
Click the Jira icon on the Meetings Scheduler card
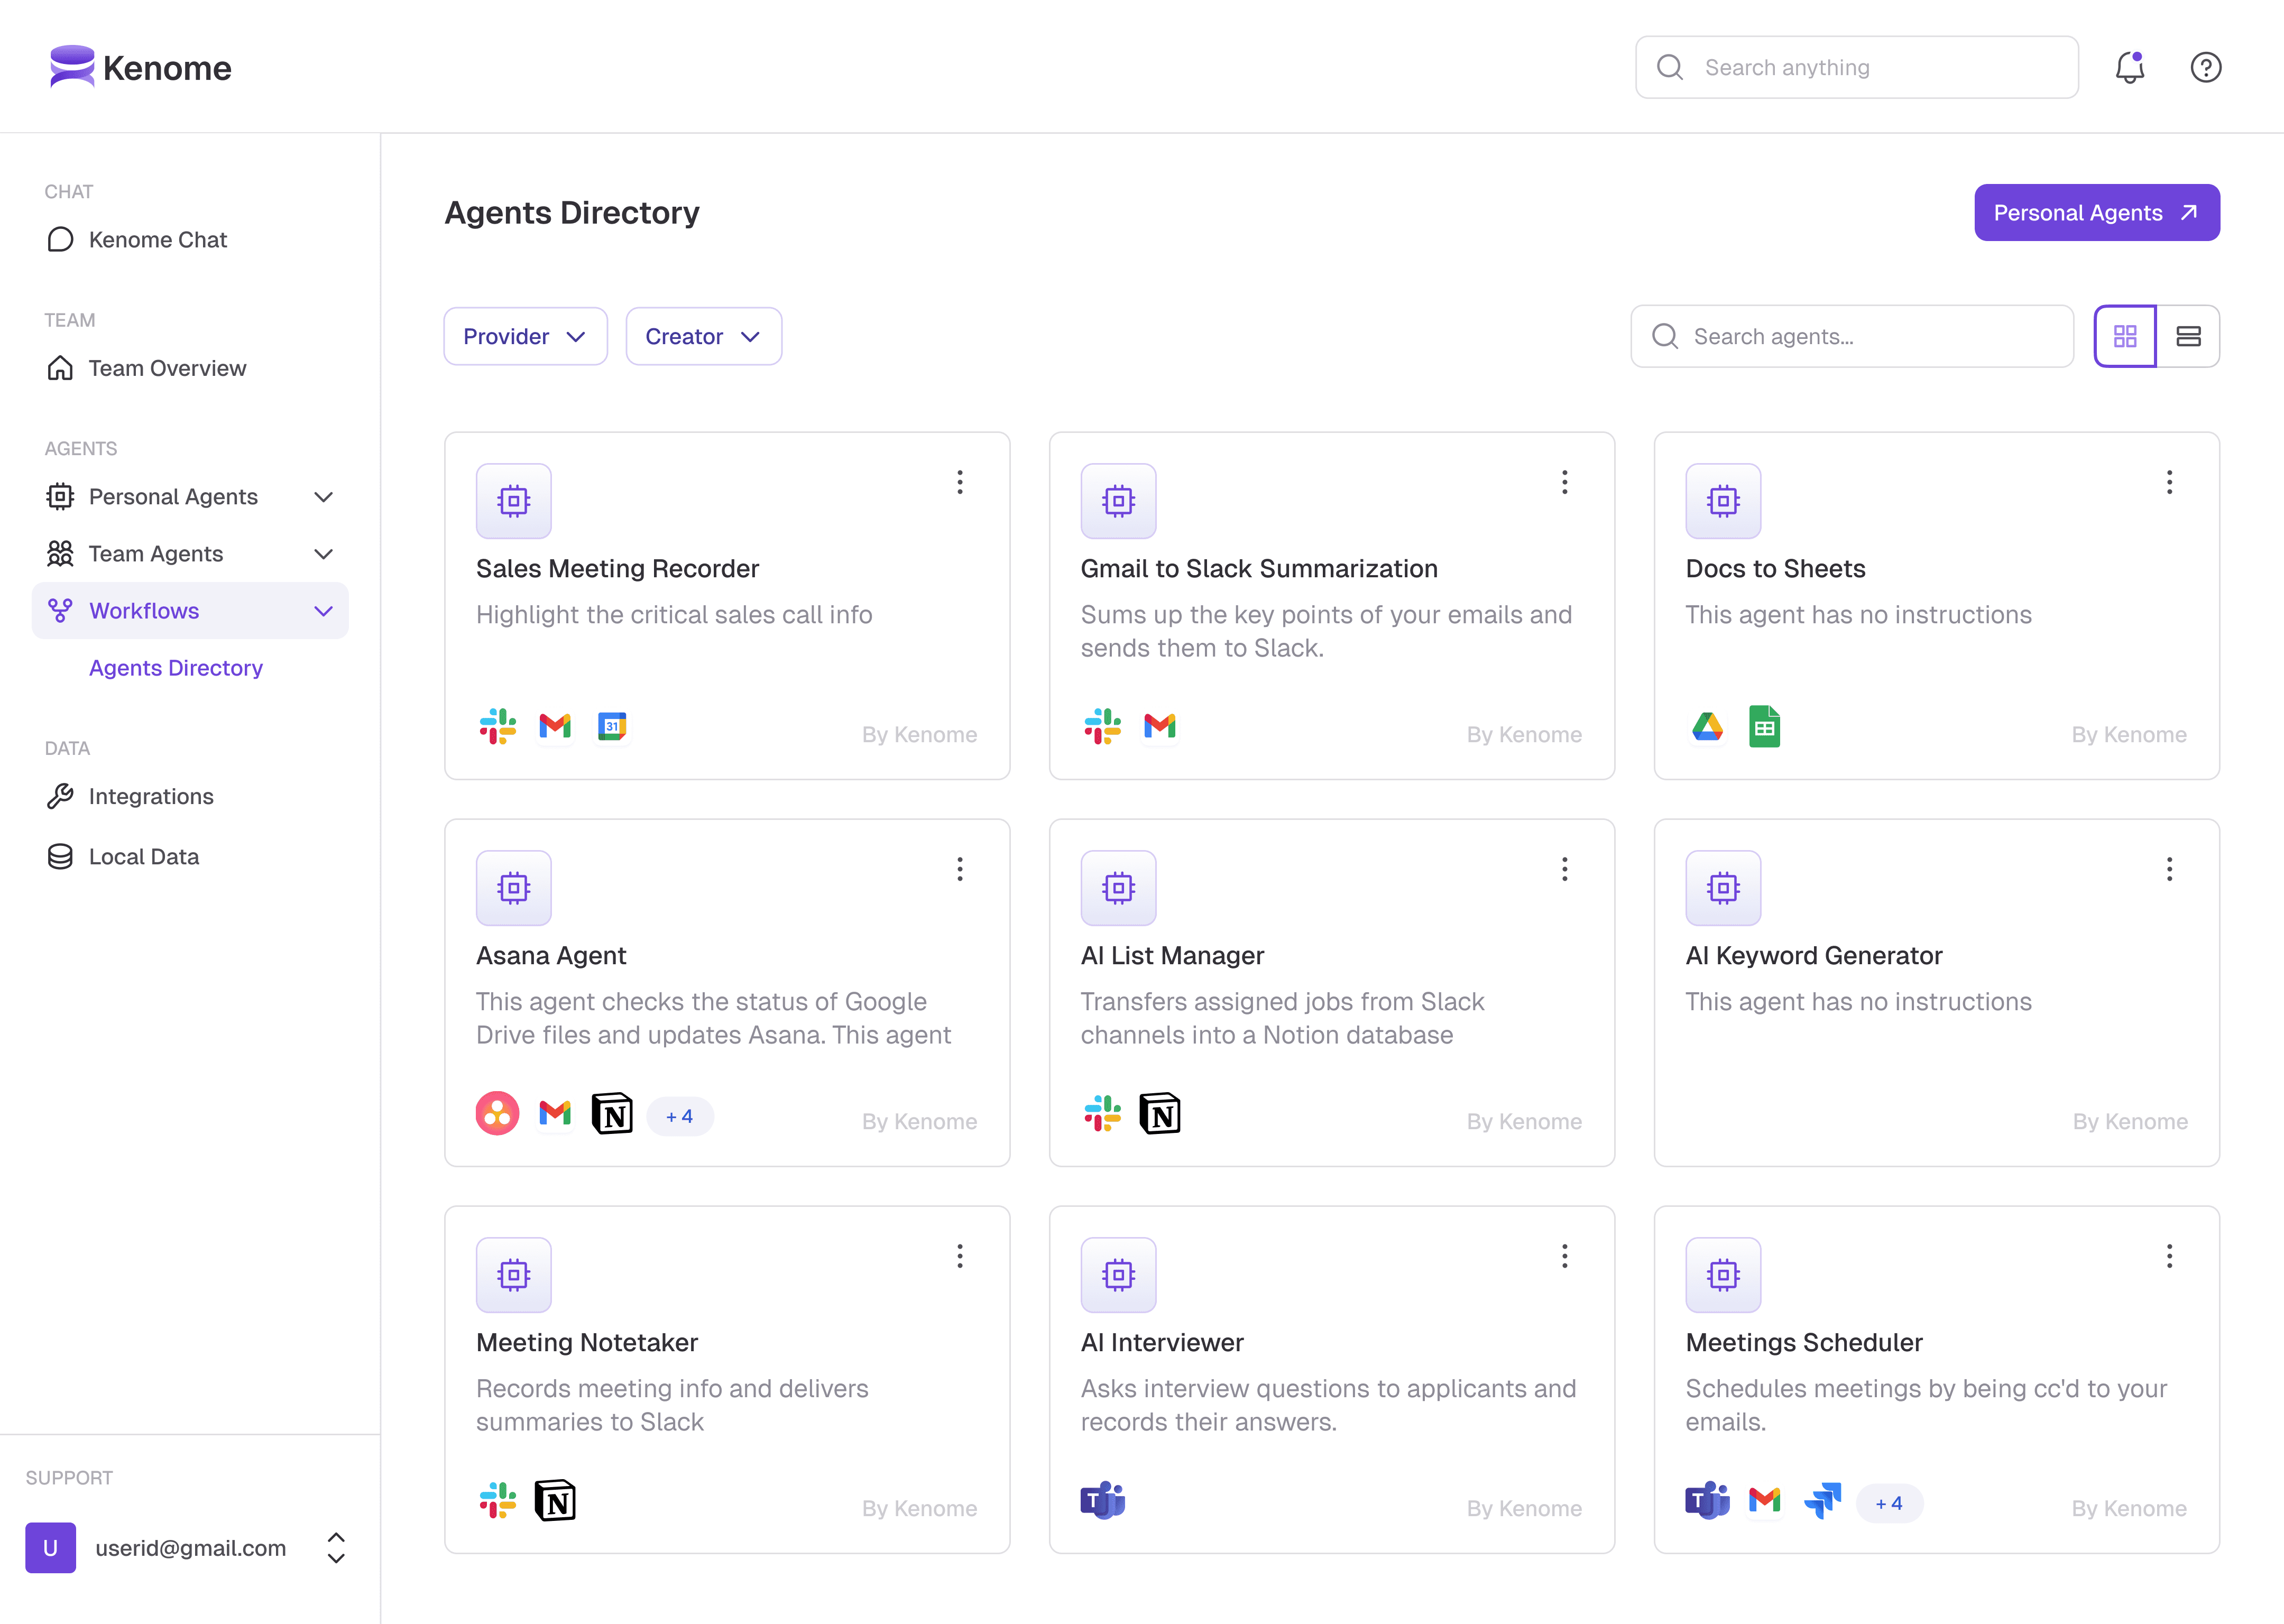click(x=1822, y=1500)
